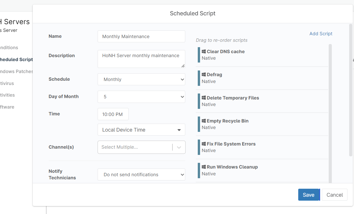Click the Windows icon for Run Windows Cleanup
The image size is (354, 214).
pyautogui.click(x=204, y=167)
